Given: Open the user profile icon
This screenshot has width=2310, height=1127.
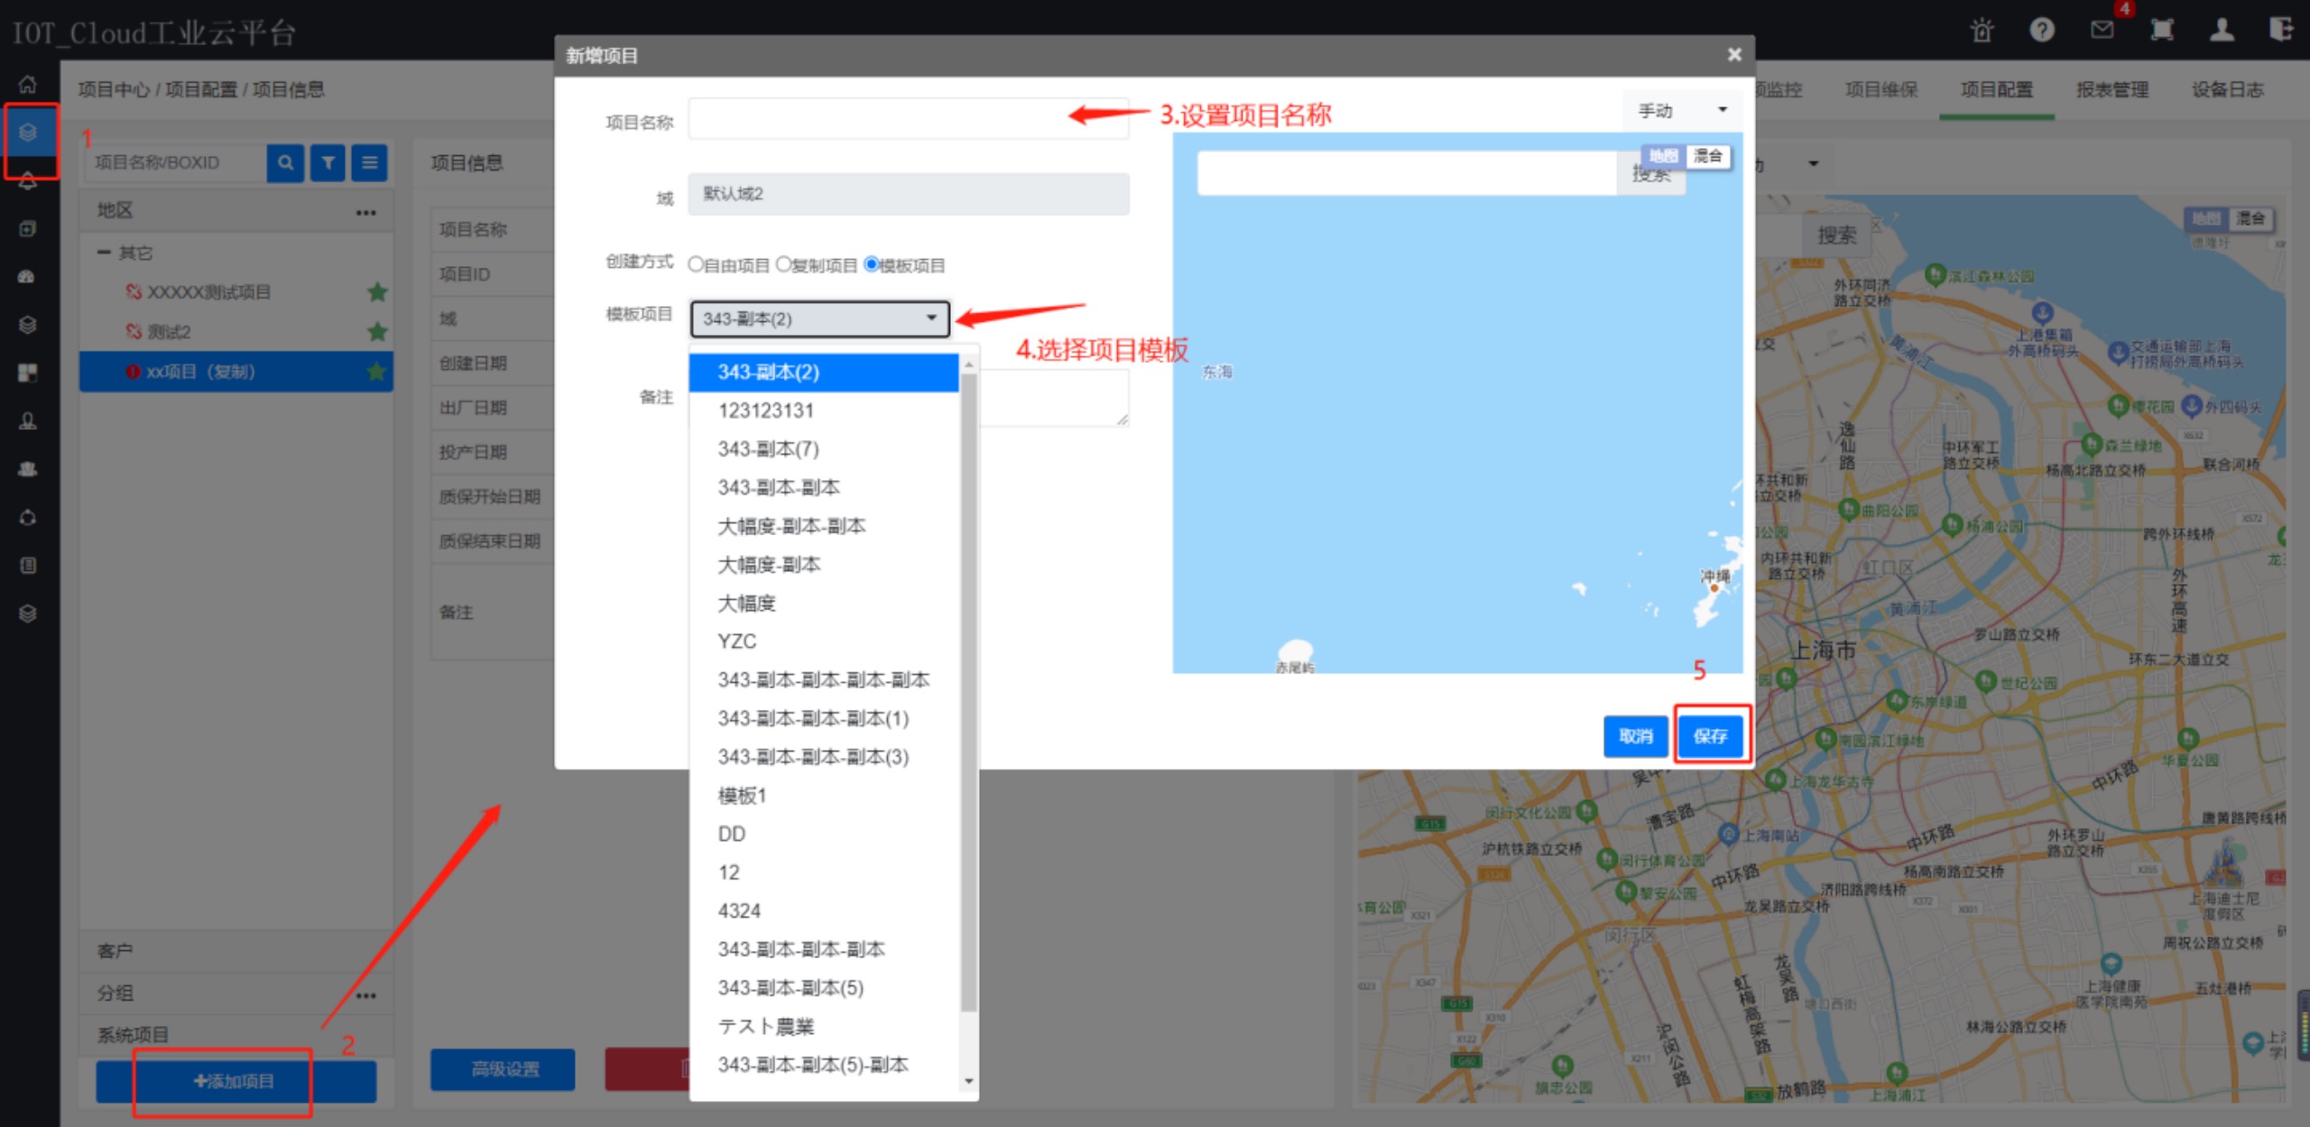Looking at the screenshot, I should (2222, 31).
